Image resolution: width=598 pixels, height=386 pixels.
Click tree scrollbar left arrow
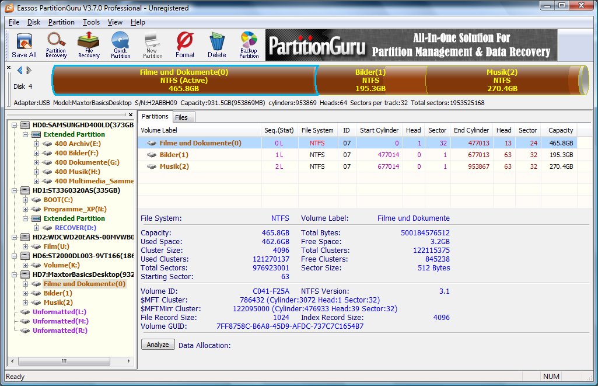[12, 361]
